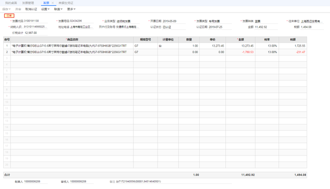Click row 2 税额 cell -231.47
This screenshot has width=330, height=189.
pyautogui.click(x=293, y=52)
